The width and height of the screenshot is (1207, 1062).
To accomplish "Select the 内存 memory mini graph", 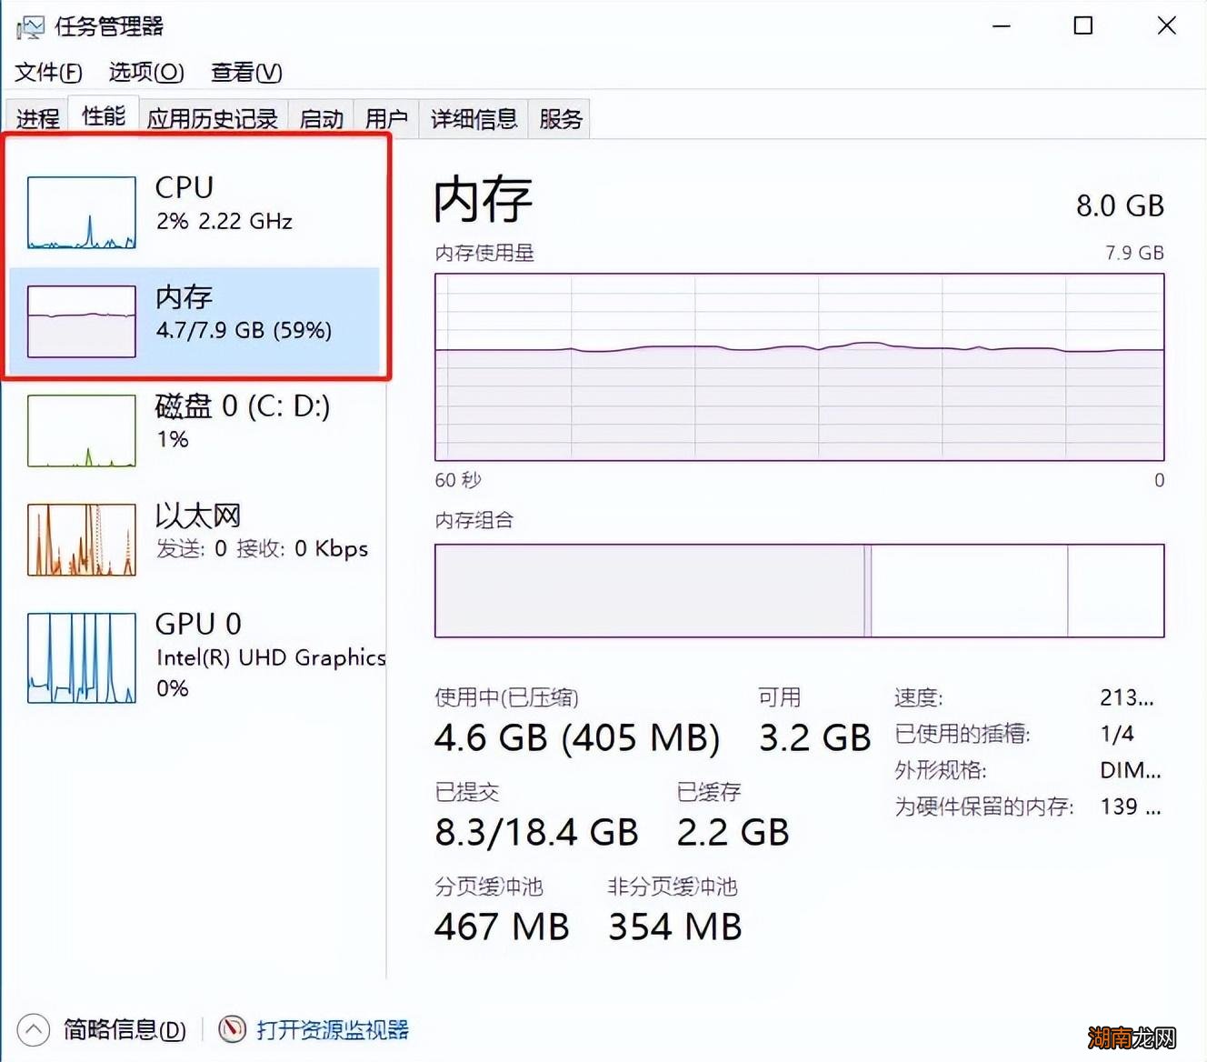I will (82, 321).
